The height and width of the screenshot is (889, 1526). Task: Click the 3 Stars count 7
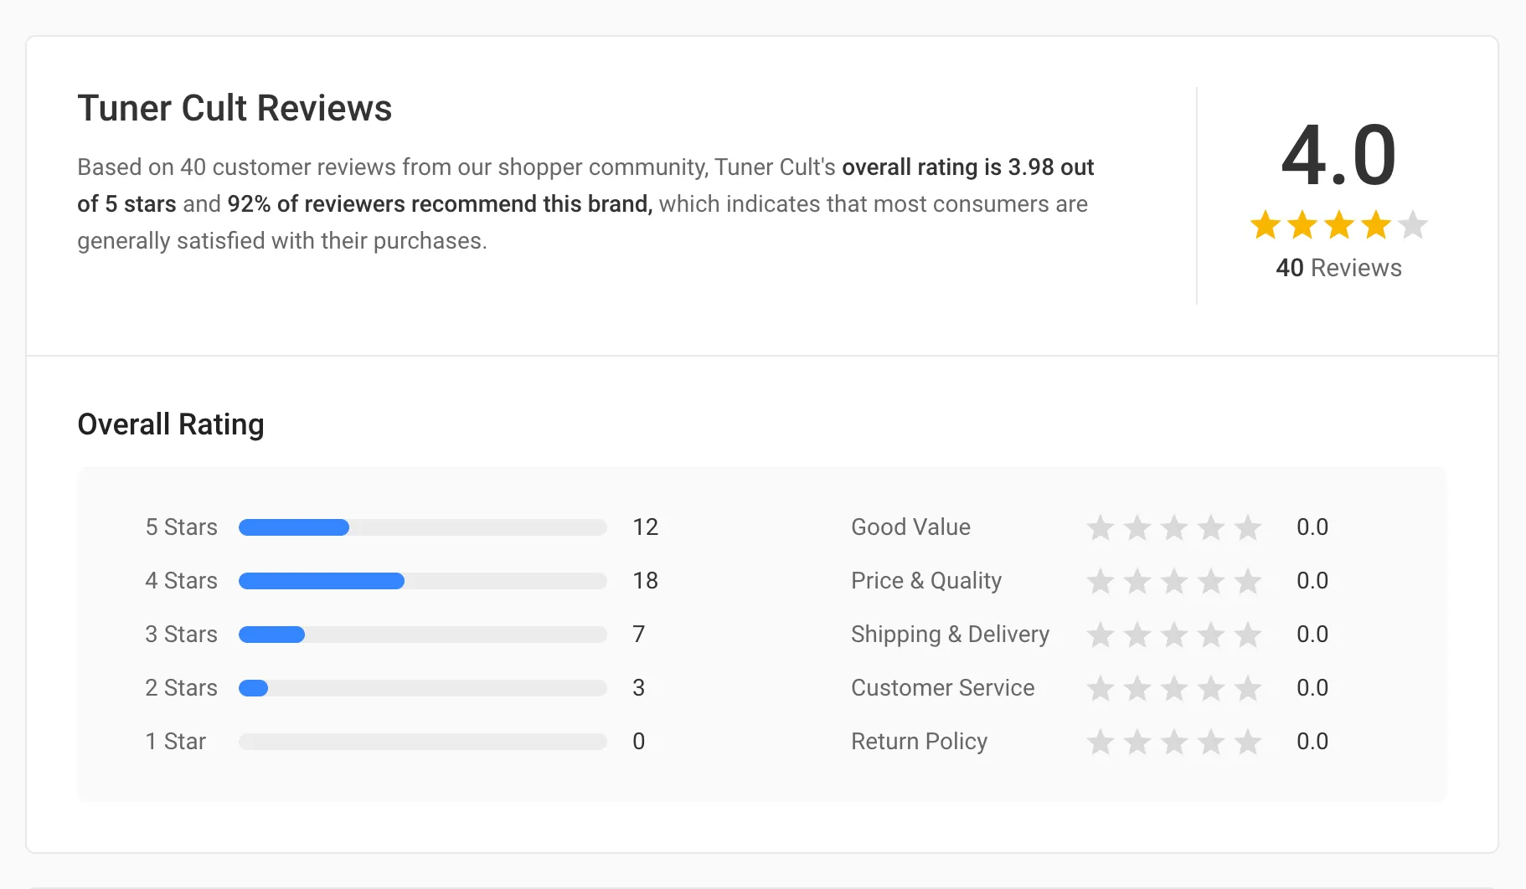tap(639, 635)
